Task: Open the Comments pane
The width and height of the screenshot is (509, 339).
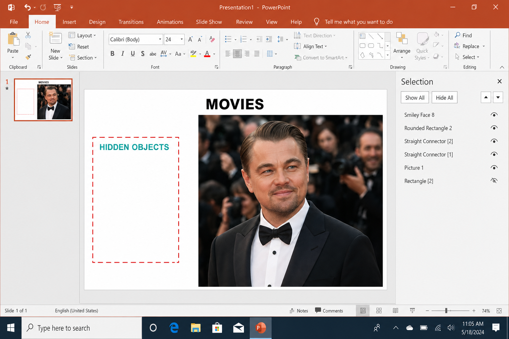Action: click(x=329, y=311)
